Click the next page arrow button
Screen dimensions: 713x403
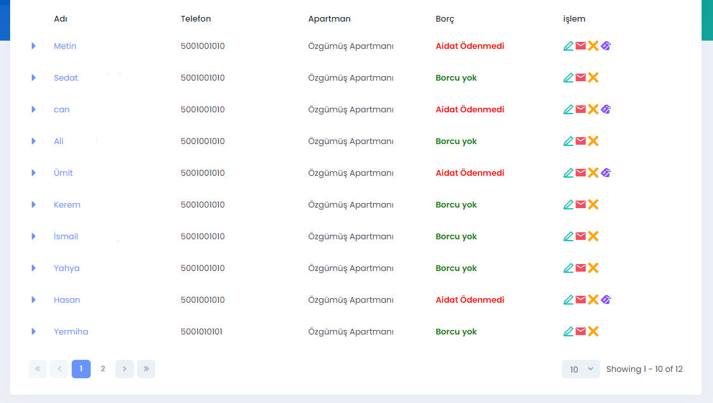[x=124, y=369]
